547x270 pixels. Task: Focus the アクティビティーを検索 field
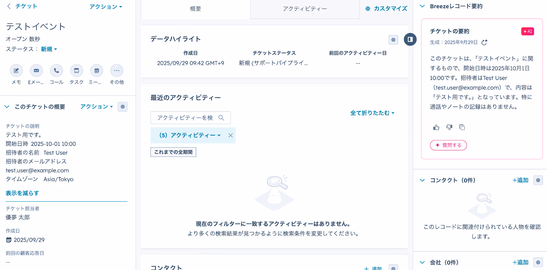(x=190, y=118)
